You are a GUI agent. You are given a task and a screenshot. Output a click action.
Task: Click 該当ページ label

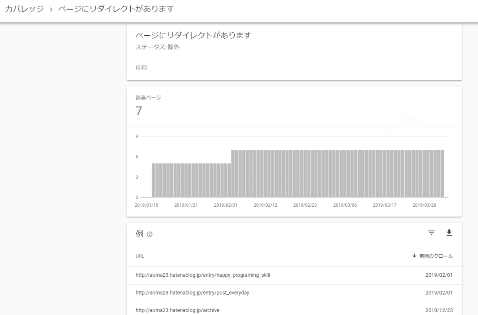(x=149, y=98)
